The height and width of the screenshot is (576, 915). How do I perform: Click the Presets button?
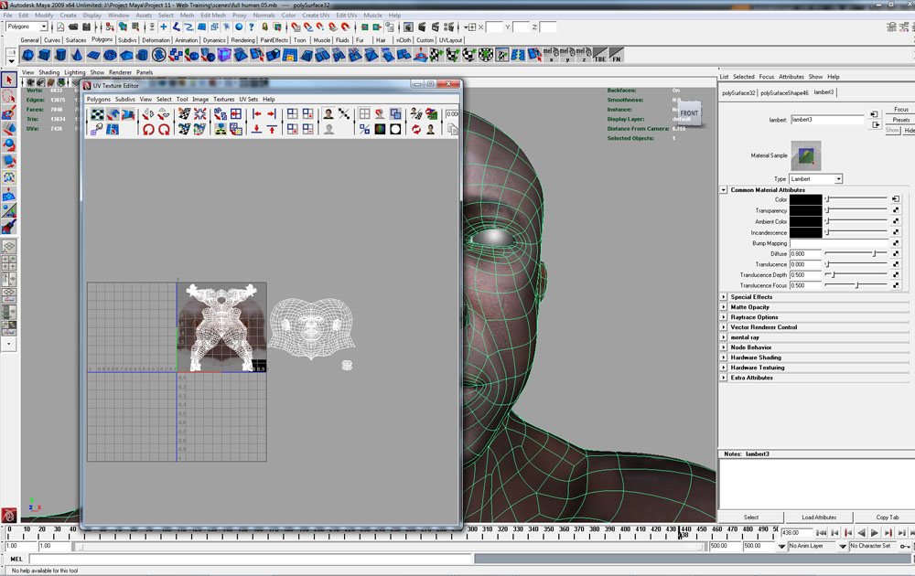point(900,120)
